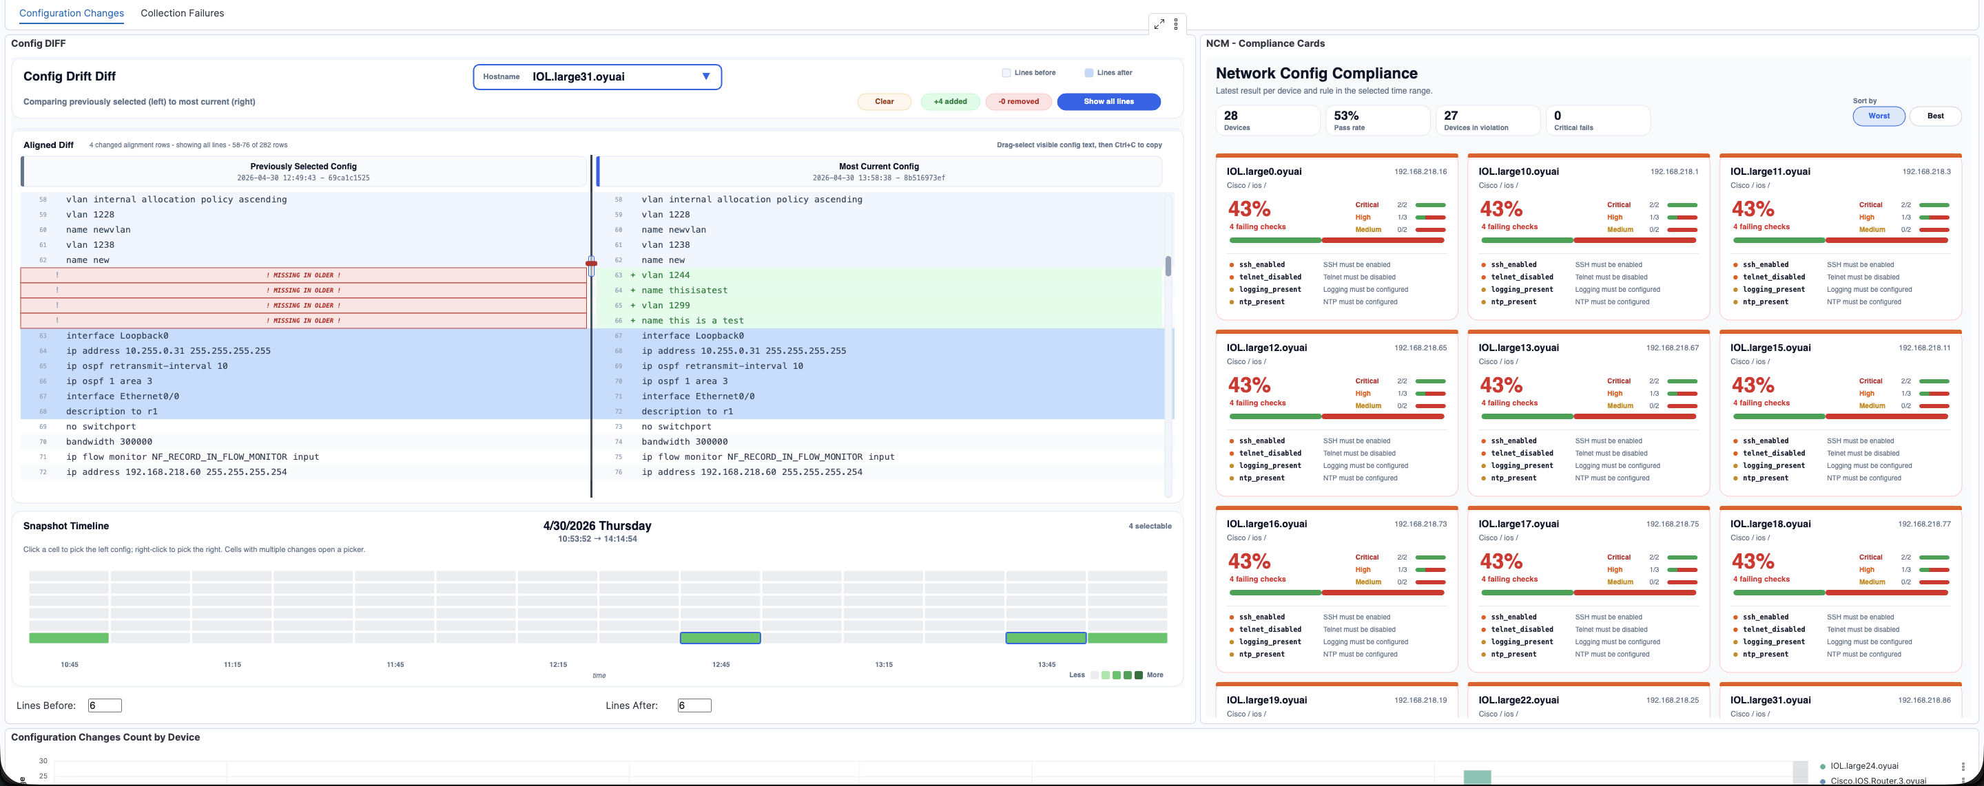
Task: Open the IOL.large13.oyuai compliance card title
Action: (1518, 348)
